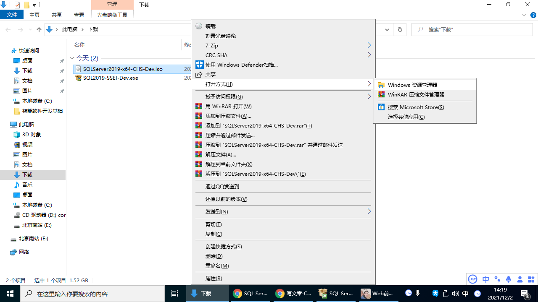Viewport: 538px width, 302px height.
Task: Switch to the 共享 ribbon tab
Action: (x=57, y=14)
